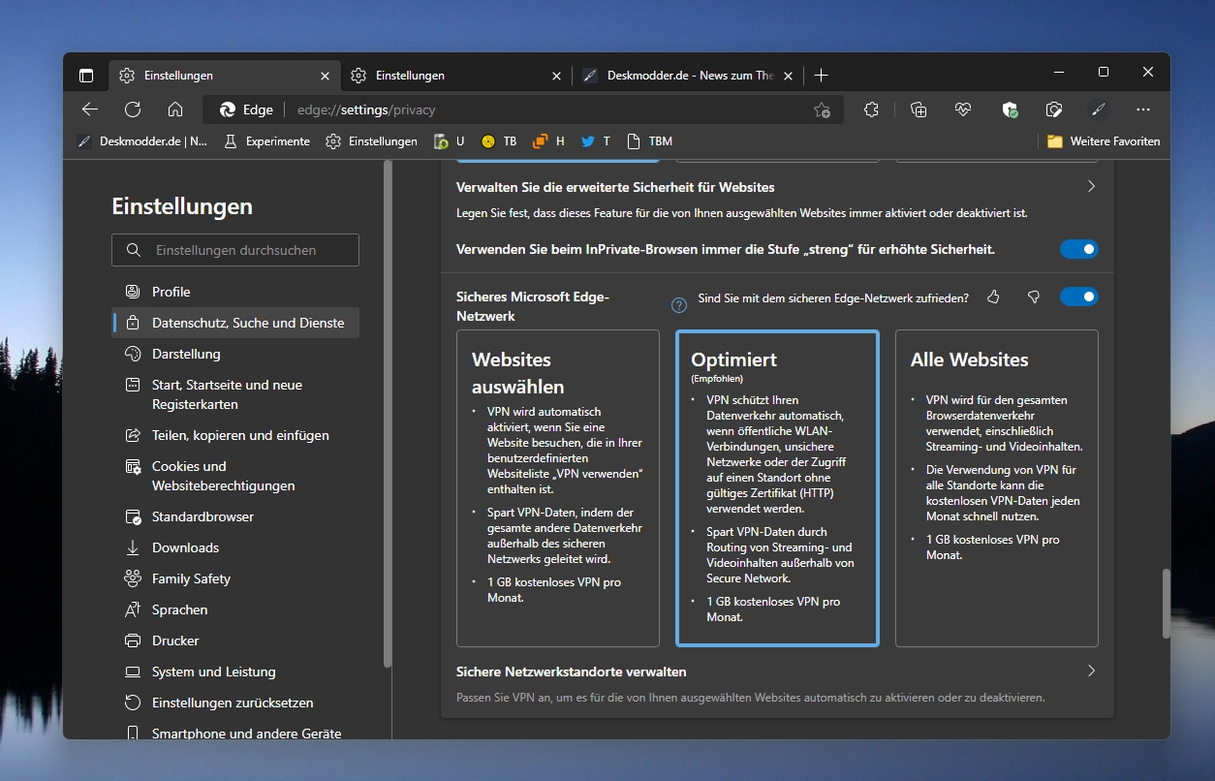Click the Edge site identity badge
The image size is (1215, 781).
247,109
